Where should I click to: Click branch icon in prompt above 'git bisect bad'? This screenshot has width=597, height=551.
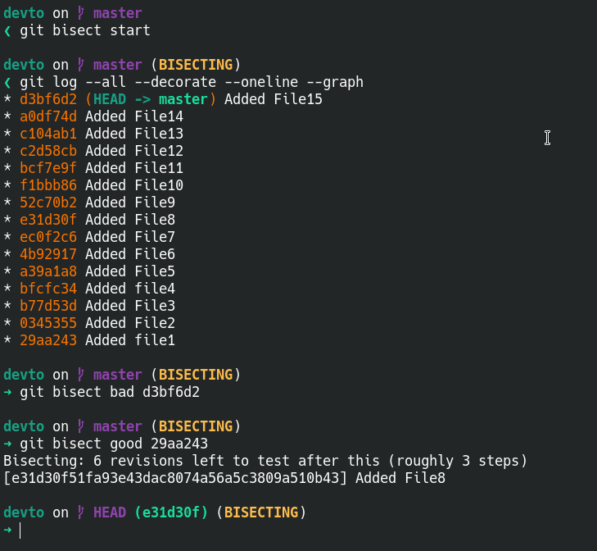click(x=81, y=375)
